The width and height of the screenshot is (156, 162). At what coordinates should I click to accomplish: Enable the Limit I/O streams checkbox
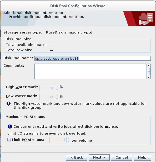coord(9,140)
